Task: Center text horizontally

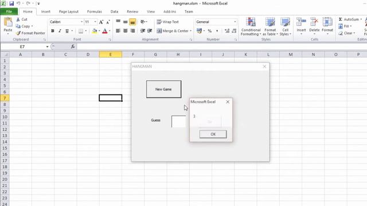Action: 125,31
